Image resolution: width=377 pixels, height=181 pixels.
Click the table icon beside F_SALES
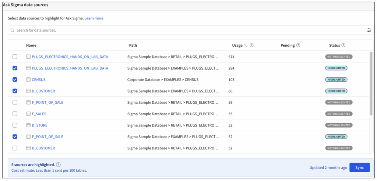(x=28, y=114)
